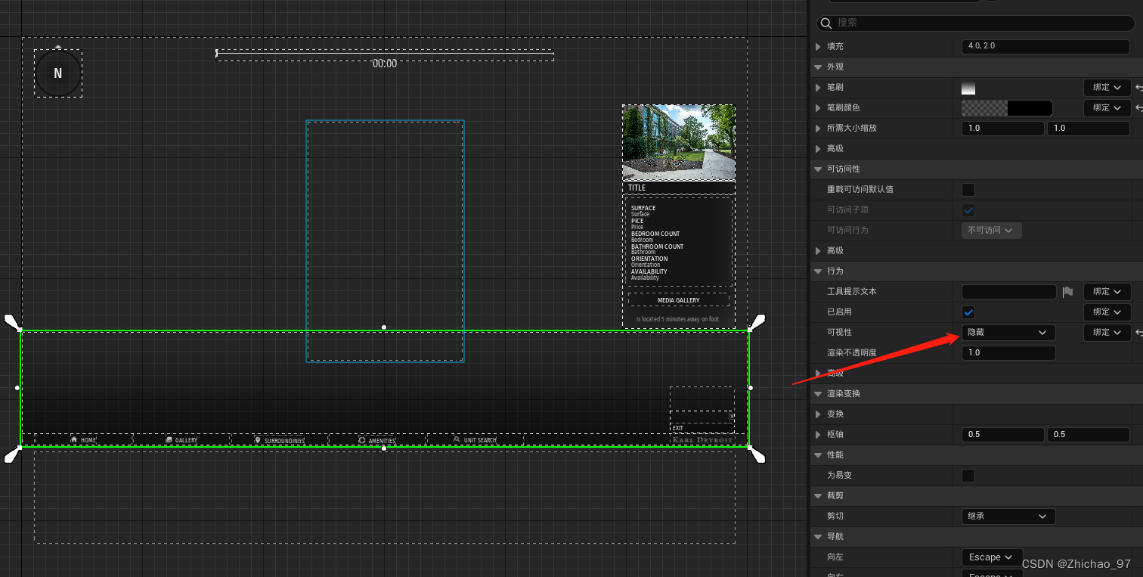This screenshot has width=1143, height=577.
Task: Enable the 为易变 checkbox
Action: (x=968, y=475)
